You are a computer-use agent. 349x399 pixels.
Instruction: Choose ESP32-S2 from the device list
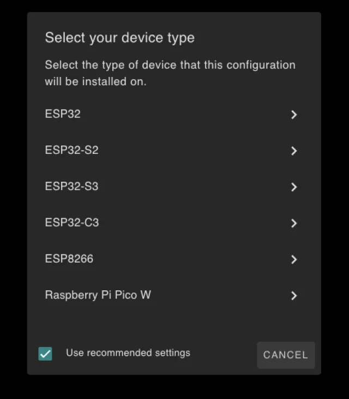(71, 150)
